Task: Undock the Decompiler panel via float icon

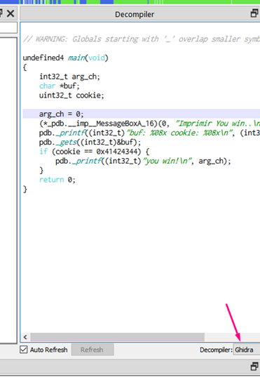Action: pyautogui.click(x=254, y=13)
